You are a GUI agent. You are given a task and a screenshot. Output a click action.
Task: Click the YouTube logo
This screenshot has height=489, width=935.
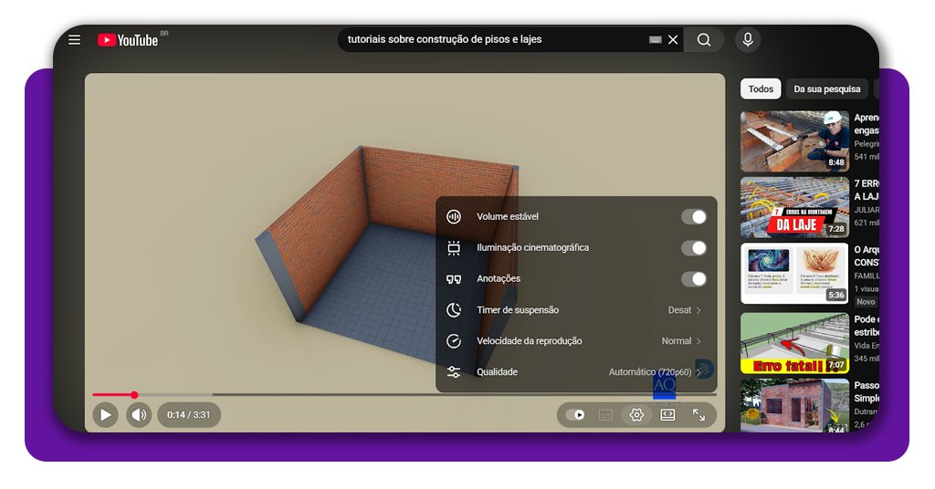point(128,40)
